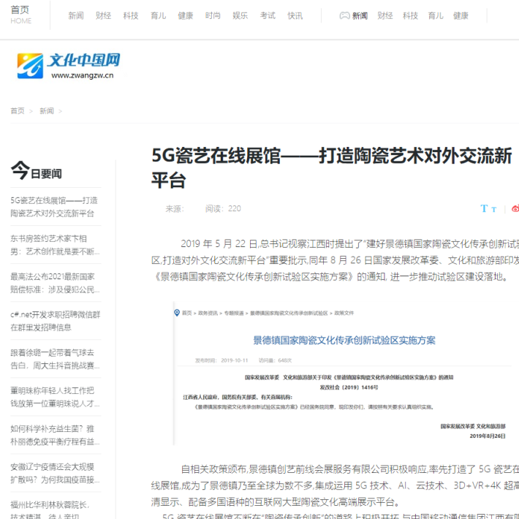Open the embedded policy document screenshot
The height and width of the screenshot is (519, 519).
point(344,374)
